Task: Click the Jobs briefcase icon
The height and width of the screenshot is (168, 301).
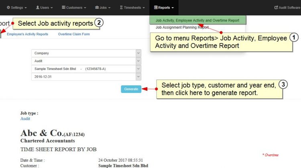Action: (x=97, y=8)
